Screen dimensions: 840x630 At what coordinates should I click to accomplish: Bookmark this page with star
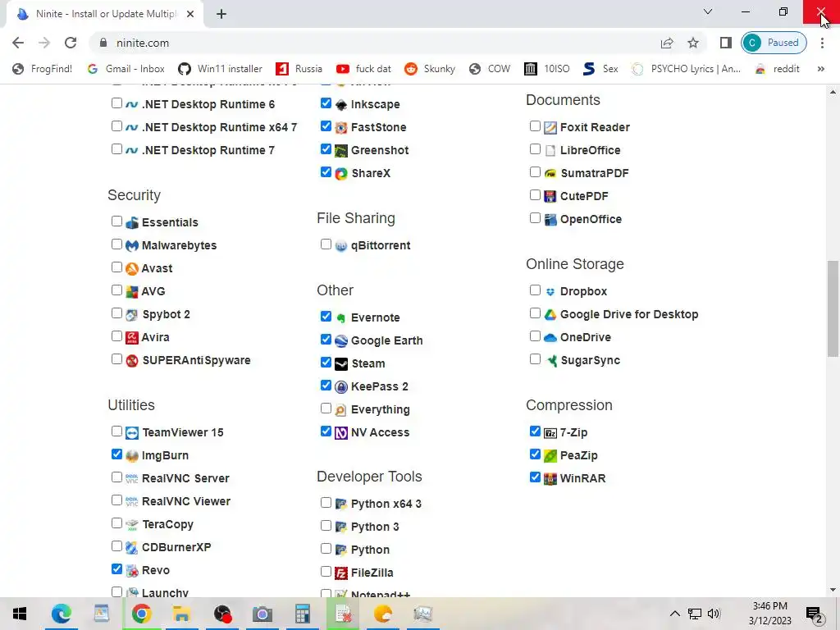pyautogui.click(x=693, y=43)
